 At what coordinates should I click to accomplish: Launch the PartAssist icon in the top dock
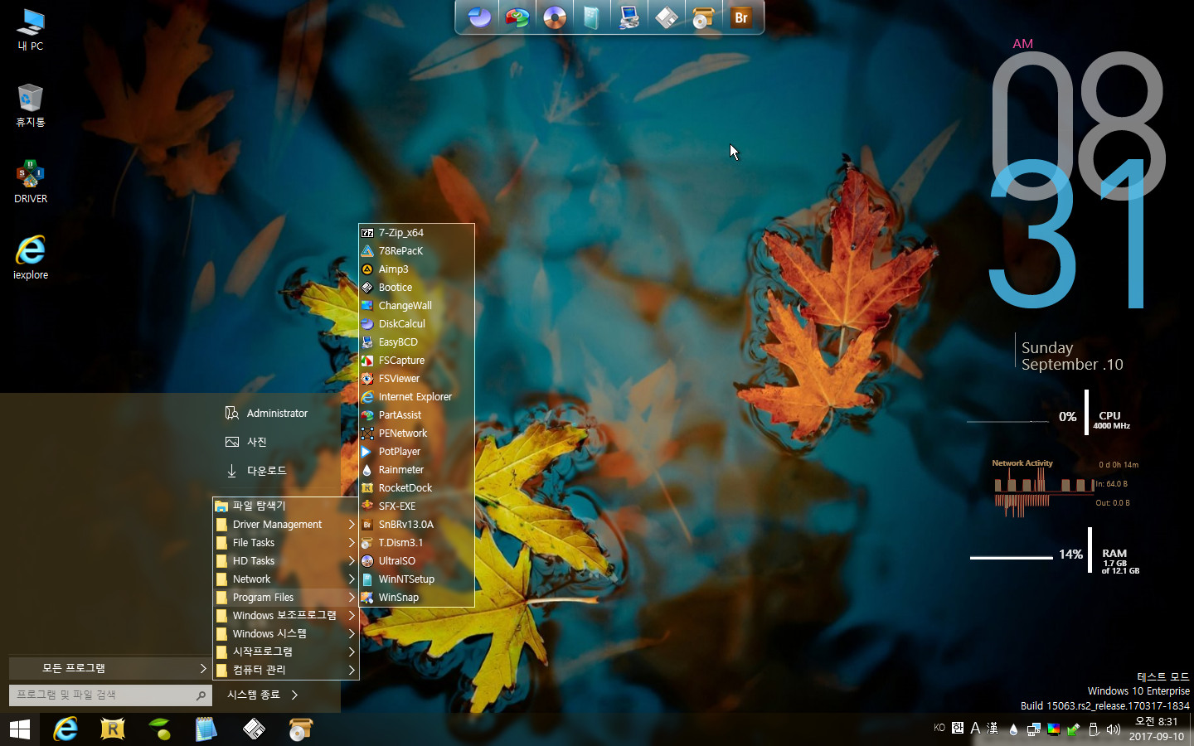[x=517, y=17]
